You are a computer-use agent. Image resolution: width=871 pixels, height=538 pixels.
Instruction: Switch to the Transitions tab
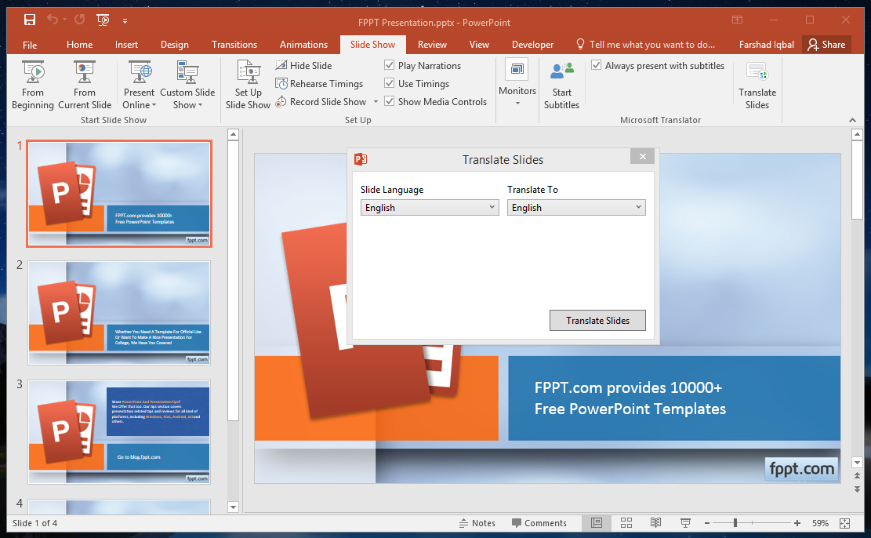(x=234, y=45)
